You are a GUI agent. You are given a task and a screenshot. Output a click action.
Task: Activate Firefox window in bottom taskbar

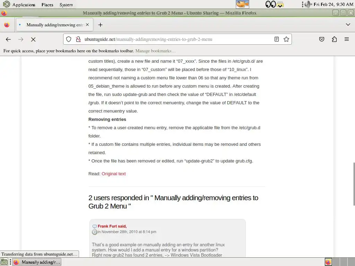pos(37,262)
